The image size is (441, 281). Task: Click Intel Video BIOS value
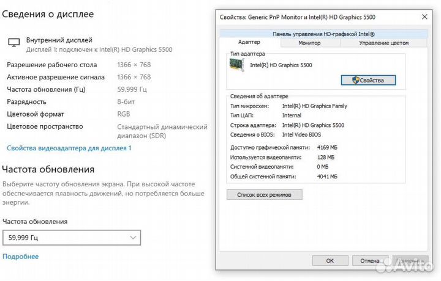(x=301, y=134)
